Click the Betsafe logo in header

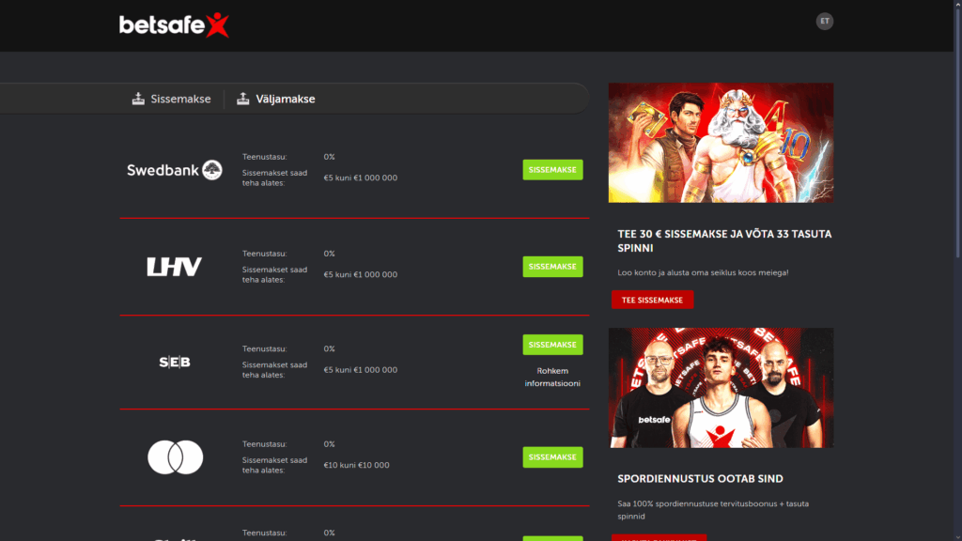pos(174,25)
